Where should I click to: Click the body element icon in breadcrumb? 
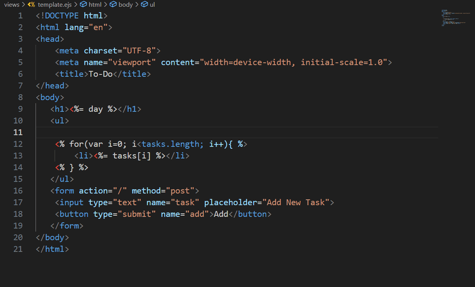(113, 4)
